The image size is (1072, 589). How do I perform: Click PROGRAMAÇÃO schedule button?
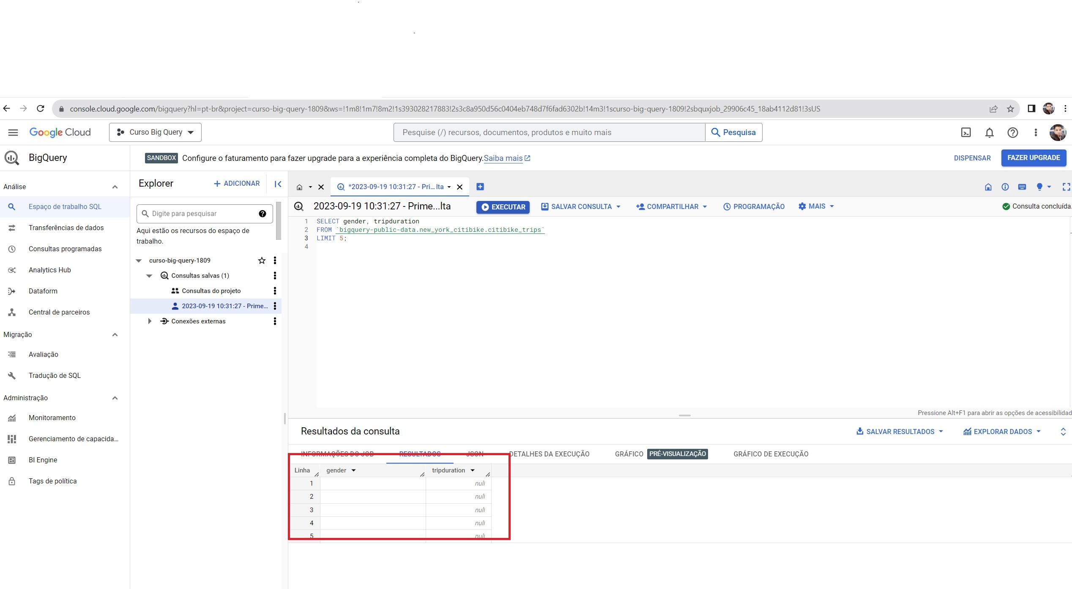[754, 206]
